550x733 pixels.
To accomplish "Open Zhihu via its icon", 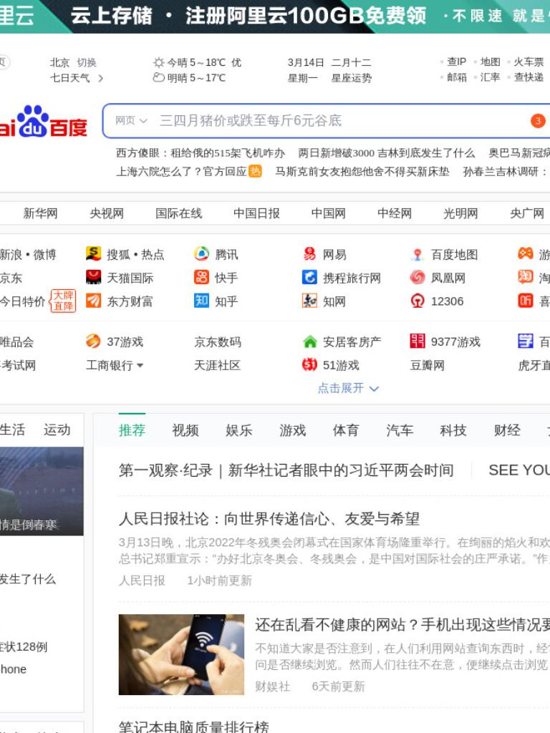I will (201, 301).
